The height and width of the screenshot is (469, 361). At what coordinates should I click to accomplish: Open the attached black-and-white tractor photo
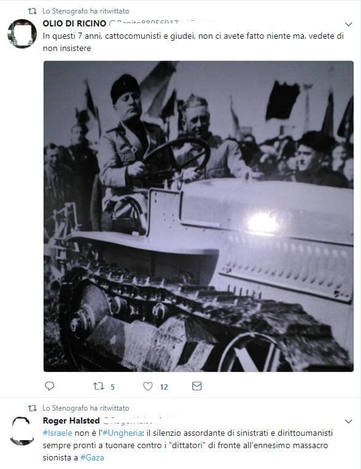coord(198,216)
